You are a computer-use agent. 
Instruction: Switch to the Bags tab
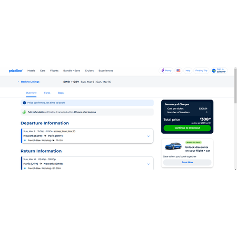pos(61,93)
